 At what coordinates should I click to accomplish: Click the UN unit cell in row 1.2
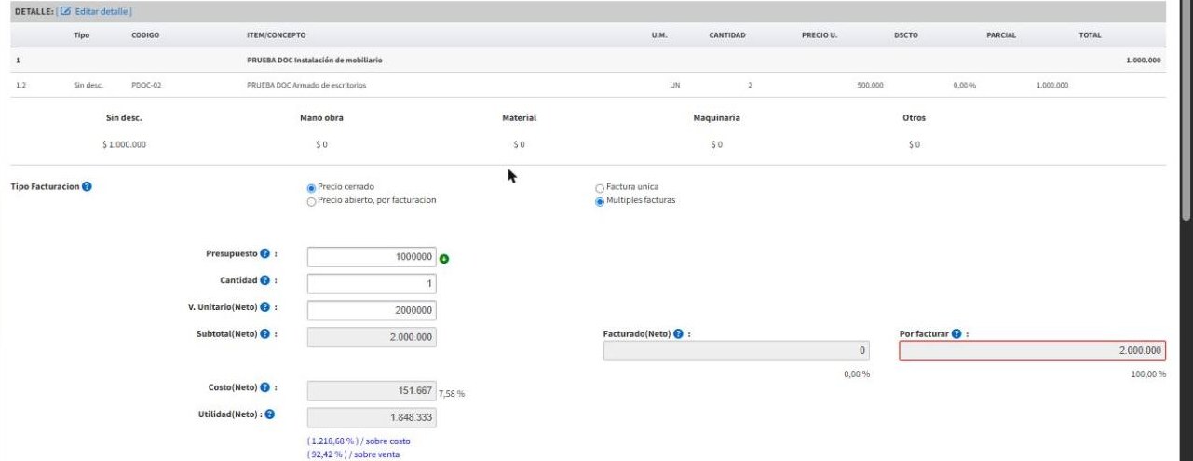pyautogui.click(x=675, y=85)
